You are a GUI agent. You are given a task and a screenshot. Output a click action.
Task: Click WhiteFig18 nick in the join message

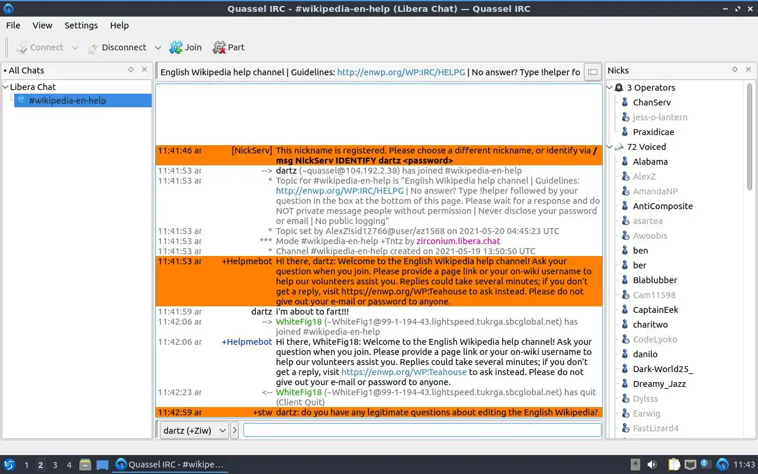coord(298,322)
